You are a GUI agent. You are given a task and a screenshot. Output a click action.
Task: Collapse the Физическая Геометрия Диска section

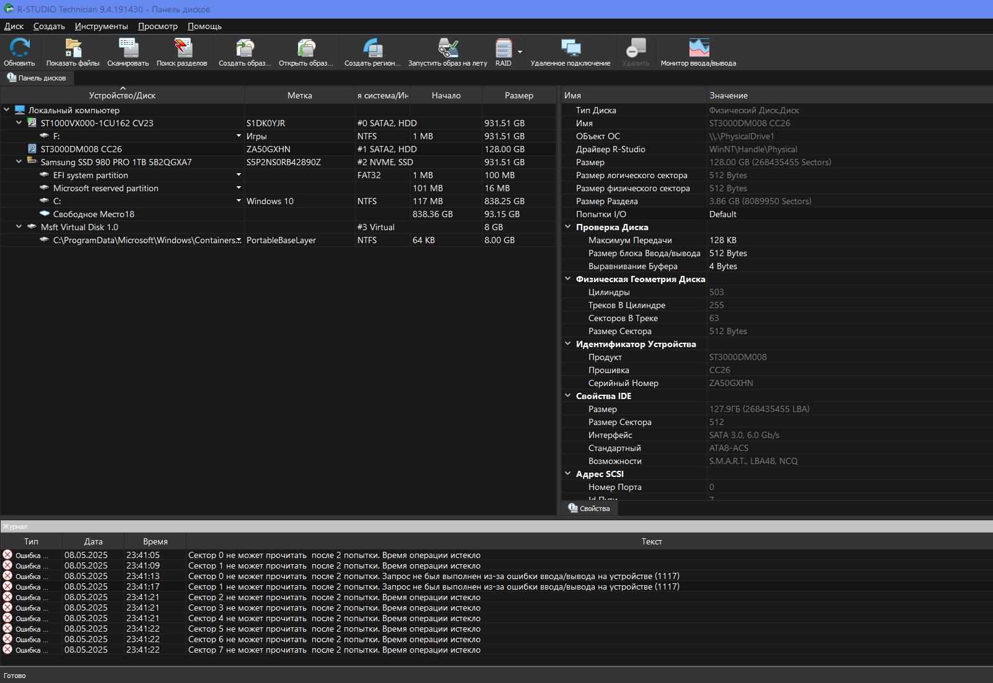(x=568, y=279)
